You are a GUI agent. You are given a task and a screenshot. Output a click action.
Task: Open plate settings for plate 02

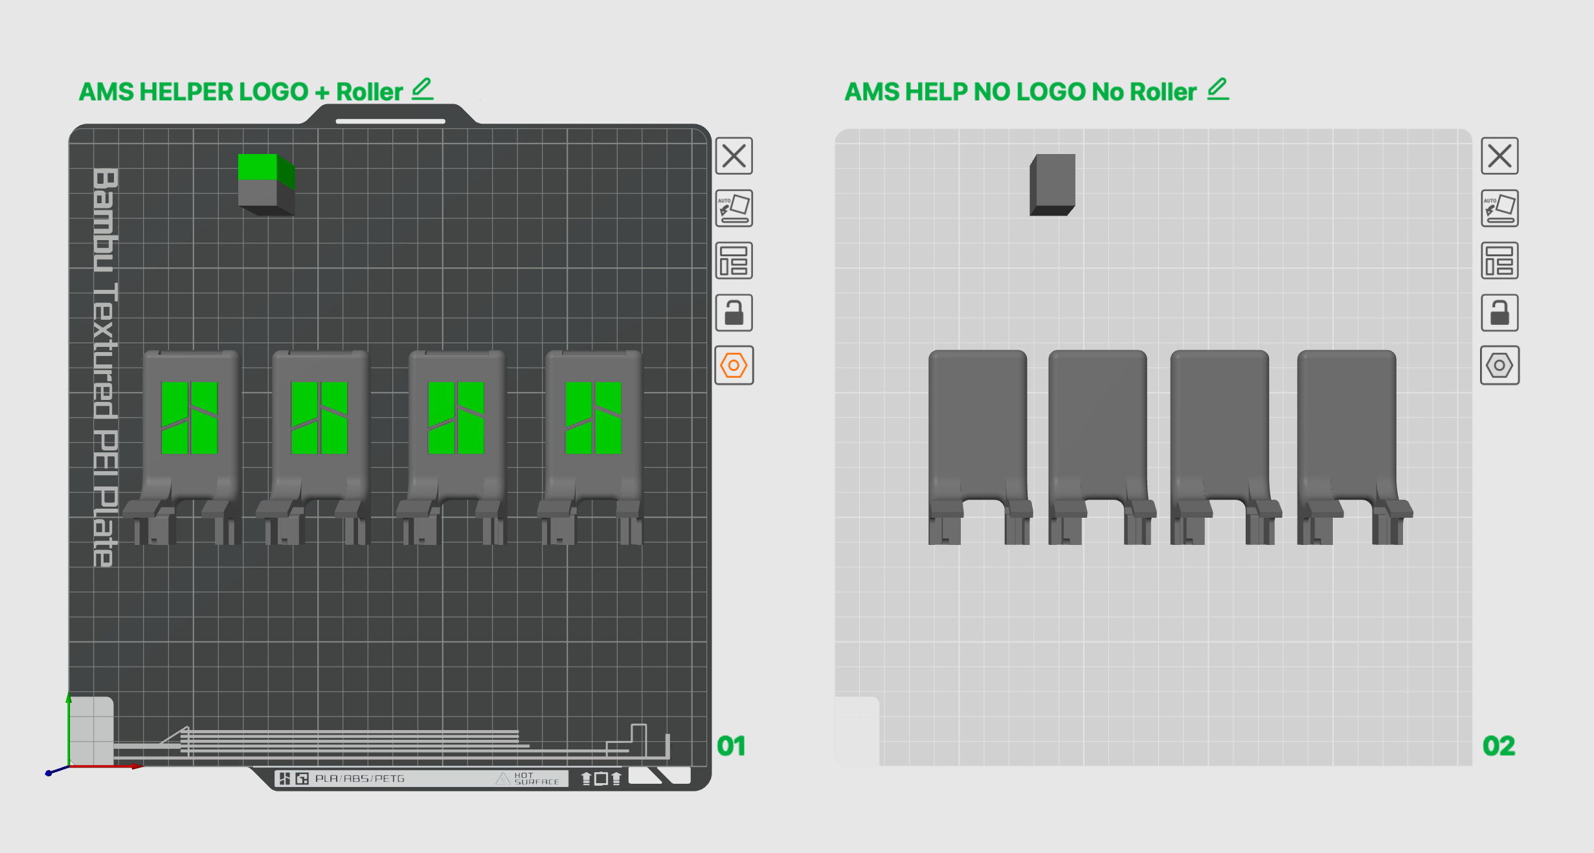click(x=1499, y=261)
